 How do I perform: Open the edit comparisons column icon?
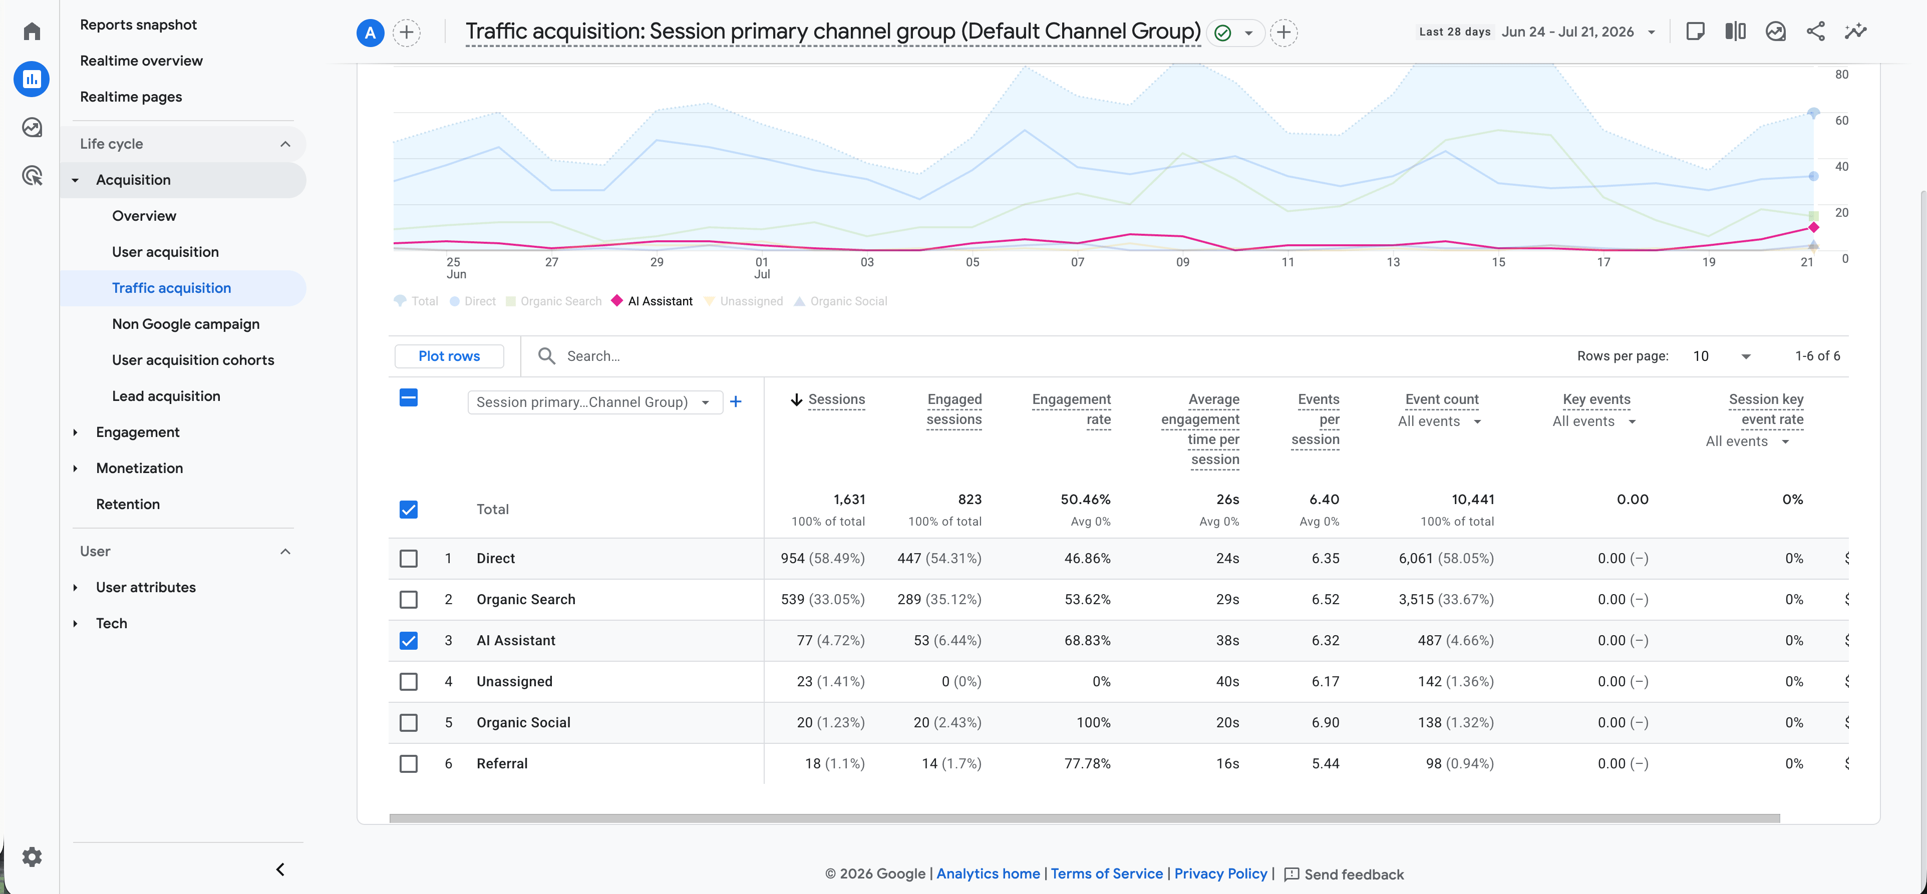1736,32
